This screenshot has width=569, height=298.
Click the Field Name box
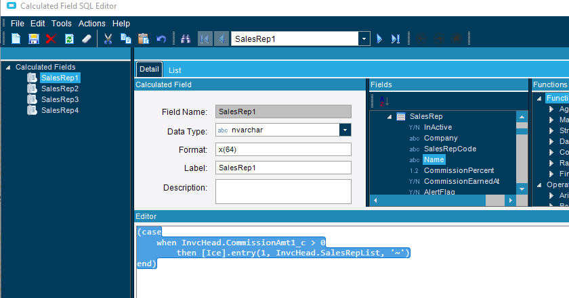pos(283,111)
